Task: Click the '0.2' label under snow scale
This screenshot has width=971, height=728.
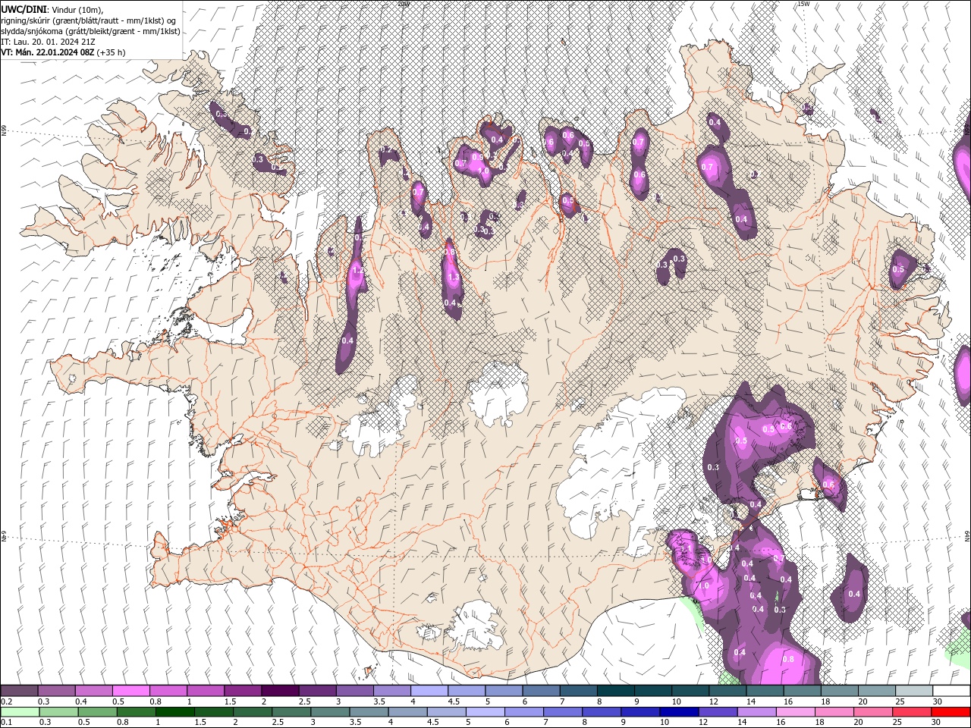Action: (6, 701)
